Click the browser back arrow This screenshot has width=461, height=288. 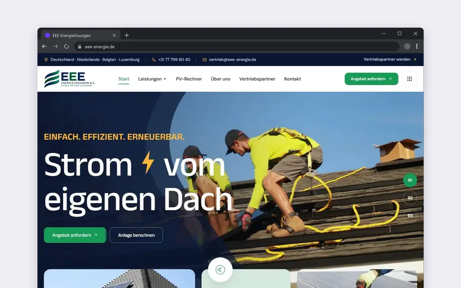(x=44, y=46)
